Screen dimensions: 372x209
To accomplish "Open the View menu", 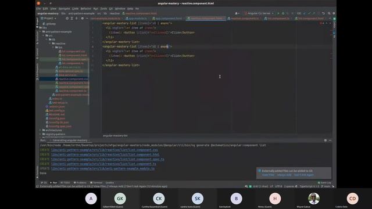I will point(53,9).
